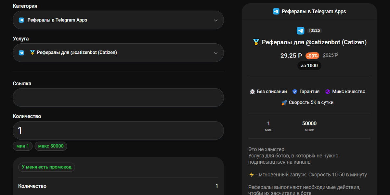The height and width of the screenshot is (195, 390).
Task: Open the Услуга dropdown
Action: 118,53
